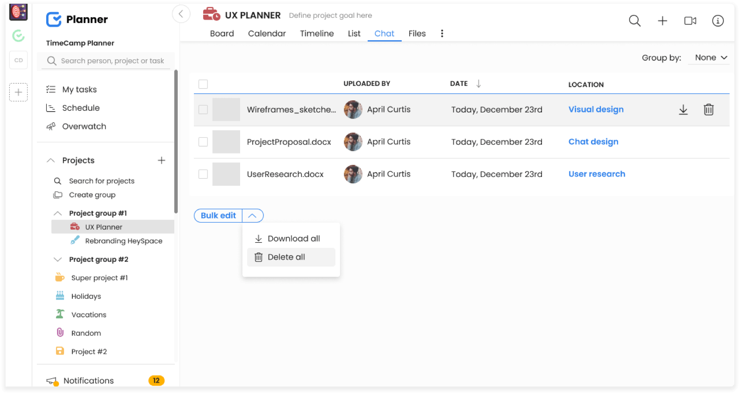Image resolution: width=740 pixels, height=394 pixels.
Task: Click the ProjectProposal.docx file name
Action: coord(289,142)
